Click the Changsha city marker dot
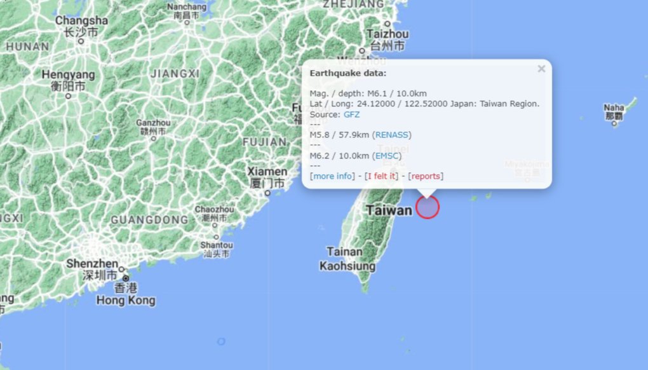Screen dimensions: 648x370 click(81, 41)
